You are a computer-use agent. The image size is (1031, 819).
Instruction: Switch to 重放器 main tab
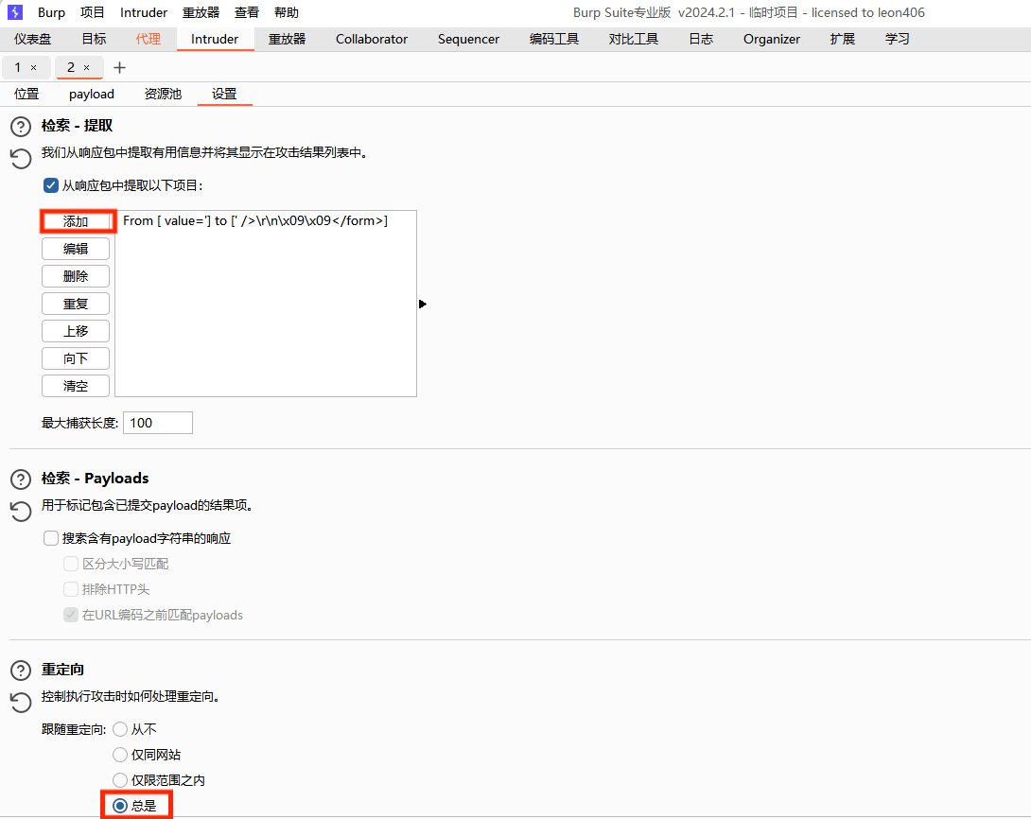(x=287, y=39)
